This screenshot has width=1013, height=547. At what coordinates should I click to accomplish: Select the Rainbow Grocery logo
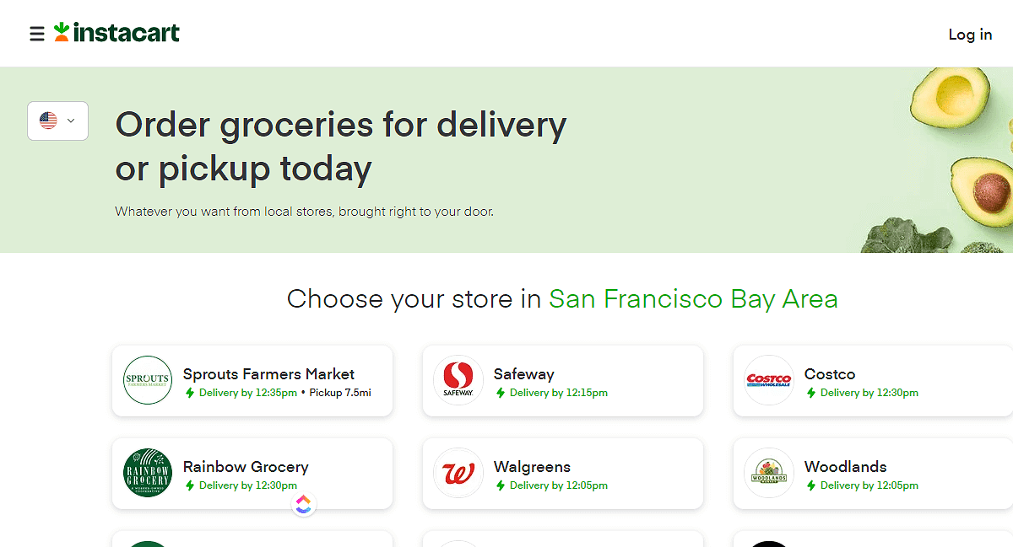click(148, 473)
